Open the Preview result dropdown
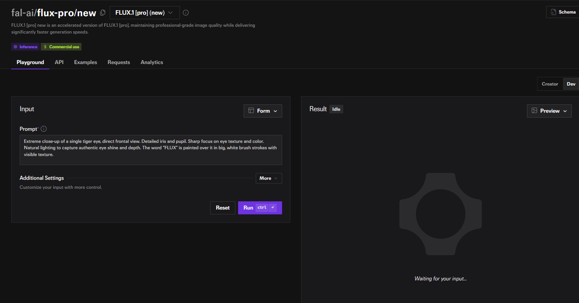Viewport: 579px width, 303px height. tap(549, 111)
